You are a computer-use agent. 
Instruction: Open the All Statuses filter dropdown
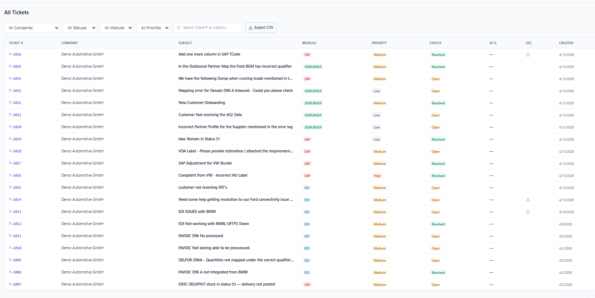[x=80, y=28]
